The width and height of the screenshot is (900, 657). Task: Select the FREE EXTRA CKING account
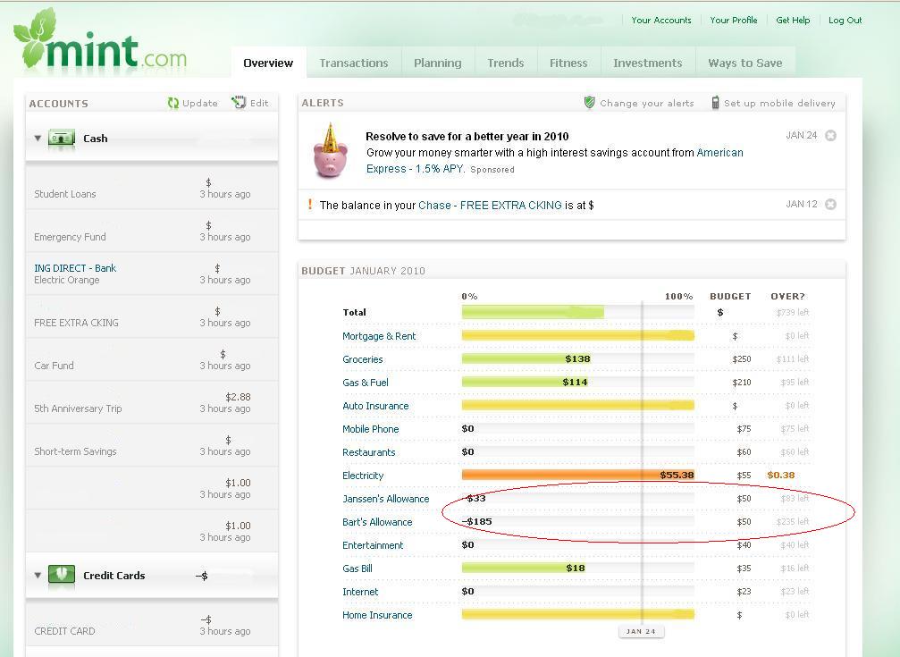pos(152,317)
